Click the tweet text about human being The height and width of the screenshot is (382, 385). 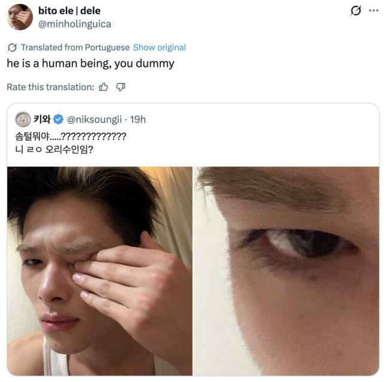(x=91, y=63)
